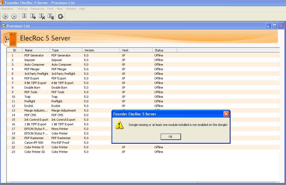Screen dimensions: 286x185
Task: Click the T with plus toolbar icon
Action: [x=33, y=16]
